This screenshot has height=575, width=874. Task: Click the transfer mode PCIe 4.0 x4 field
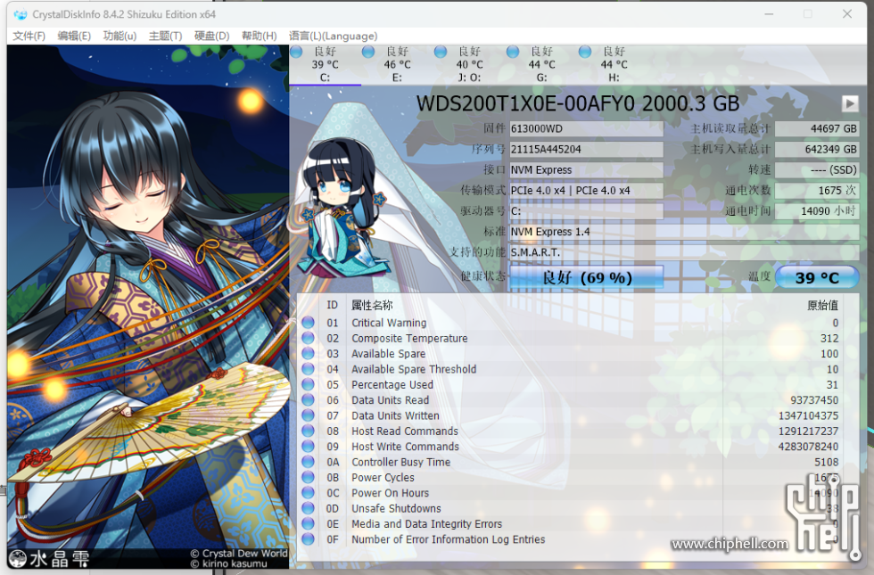[x=587, y=191]
